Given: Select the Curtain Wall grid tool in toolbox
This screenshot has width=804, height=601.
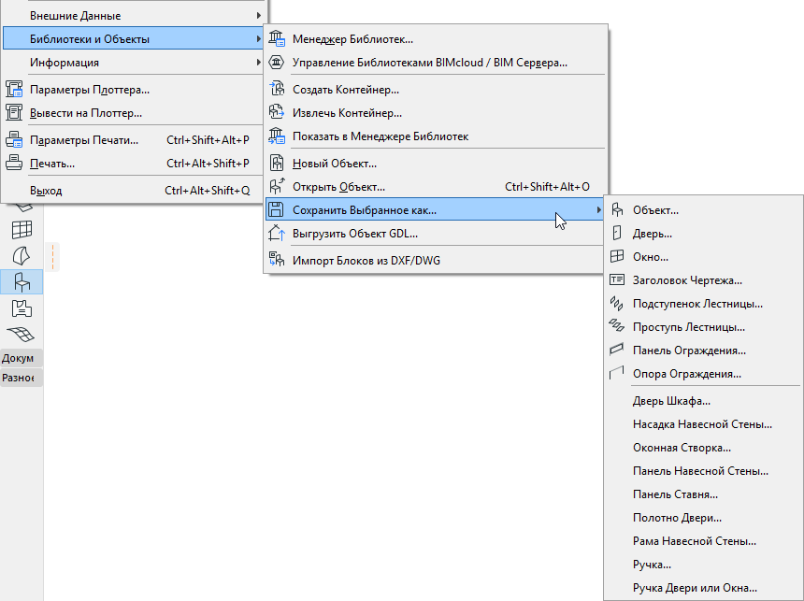Looking at the screenshot, I should [22, 229].
